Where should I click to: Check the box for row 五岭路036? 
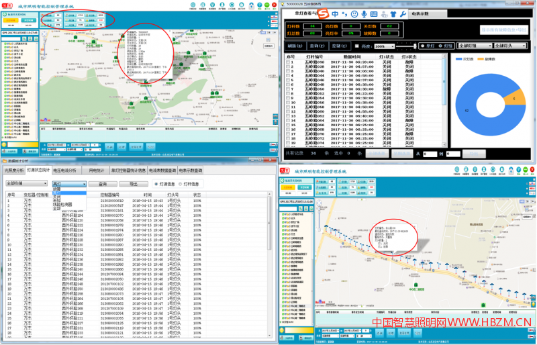(x=289, y=62)
